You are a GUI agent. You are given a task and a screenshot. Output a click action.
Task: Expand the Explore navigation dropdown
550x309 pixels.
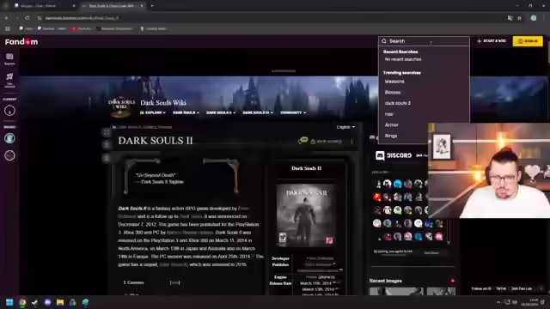153,112
